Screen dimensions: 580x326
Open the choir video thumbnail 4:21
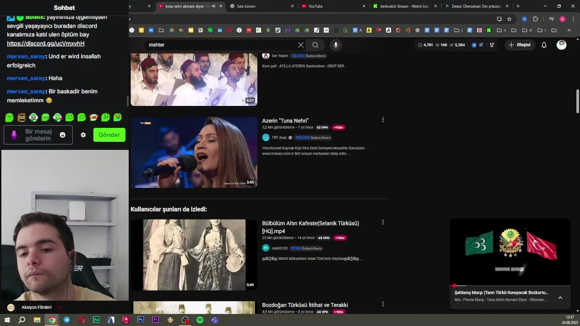(194, 80)
